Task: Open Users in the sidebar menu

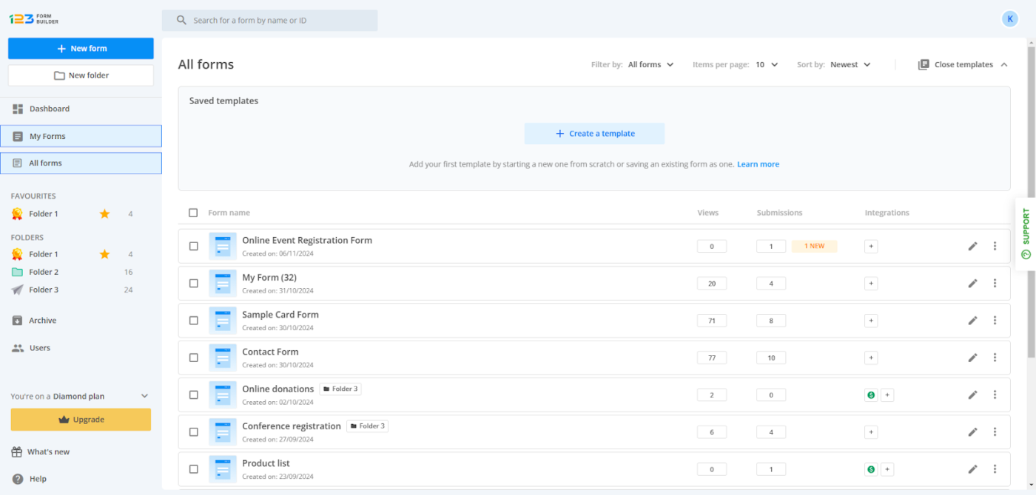Action: coord(40,348)
